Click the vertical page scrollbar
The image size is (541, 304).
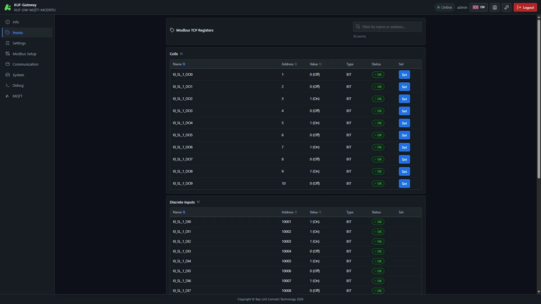click(539, 99)
